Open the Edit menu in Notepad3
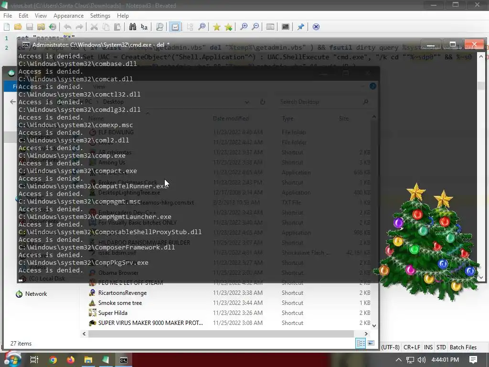Viewport: 489px width, 367px height. 23,16
